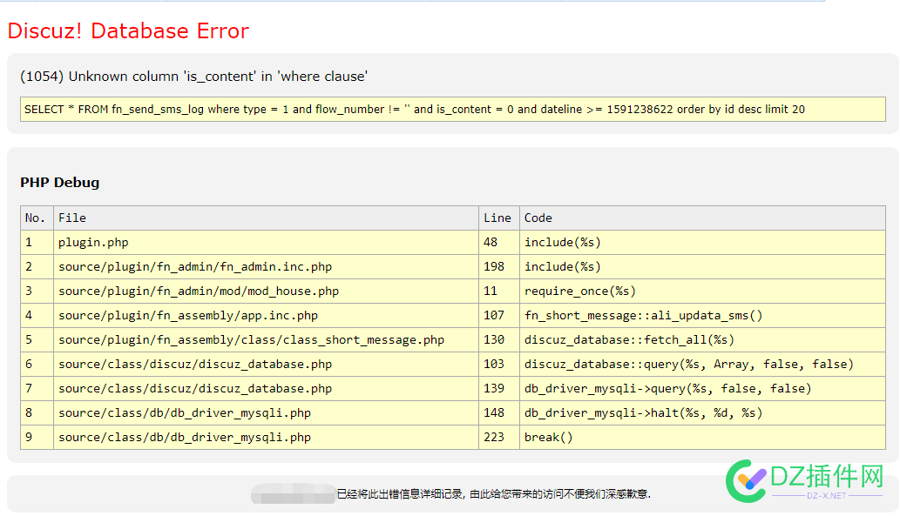Select the mod_house.php file path
Screen dimensions: 900x516
point(199,292)
